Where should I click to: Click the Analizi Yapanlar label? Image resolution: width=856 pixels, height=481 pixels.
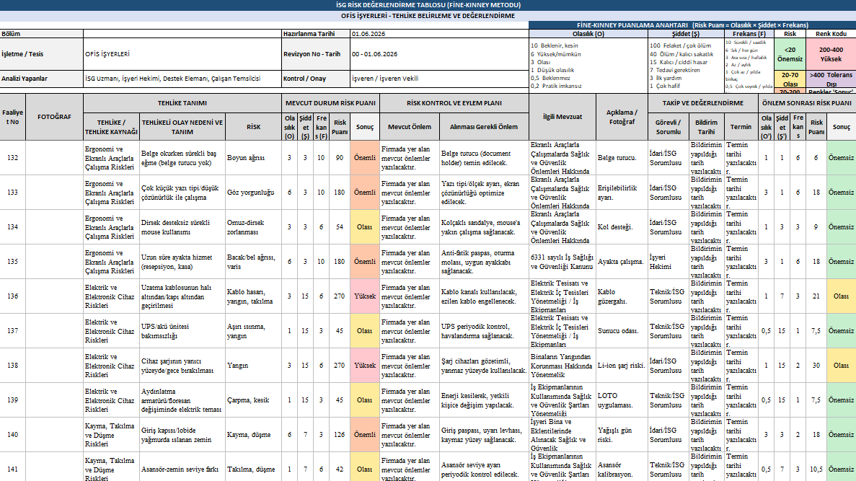click(42, 79)
